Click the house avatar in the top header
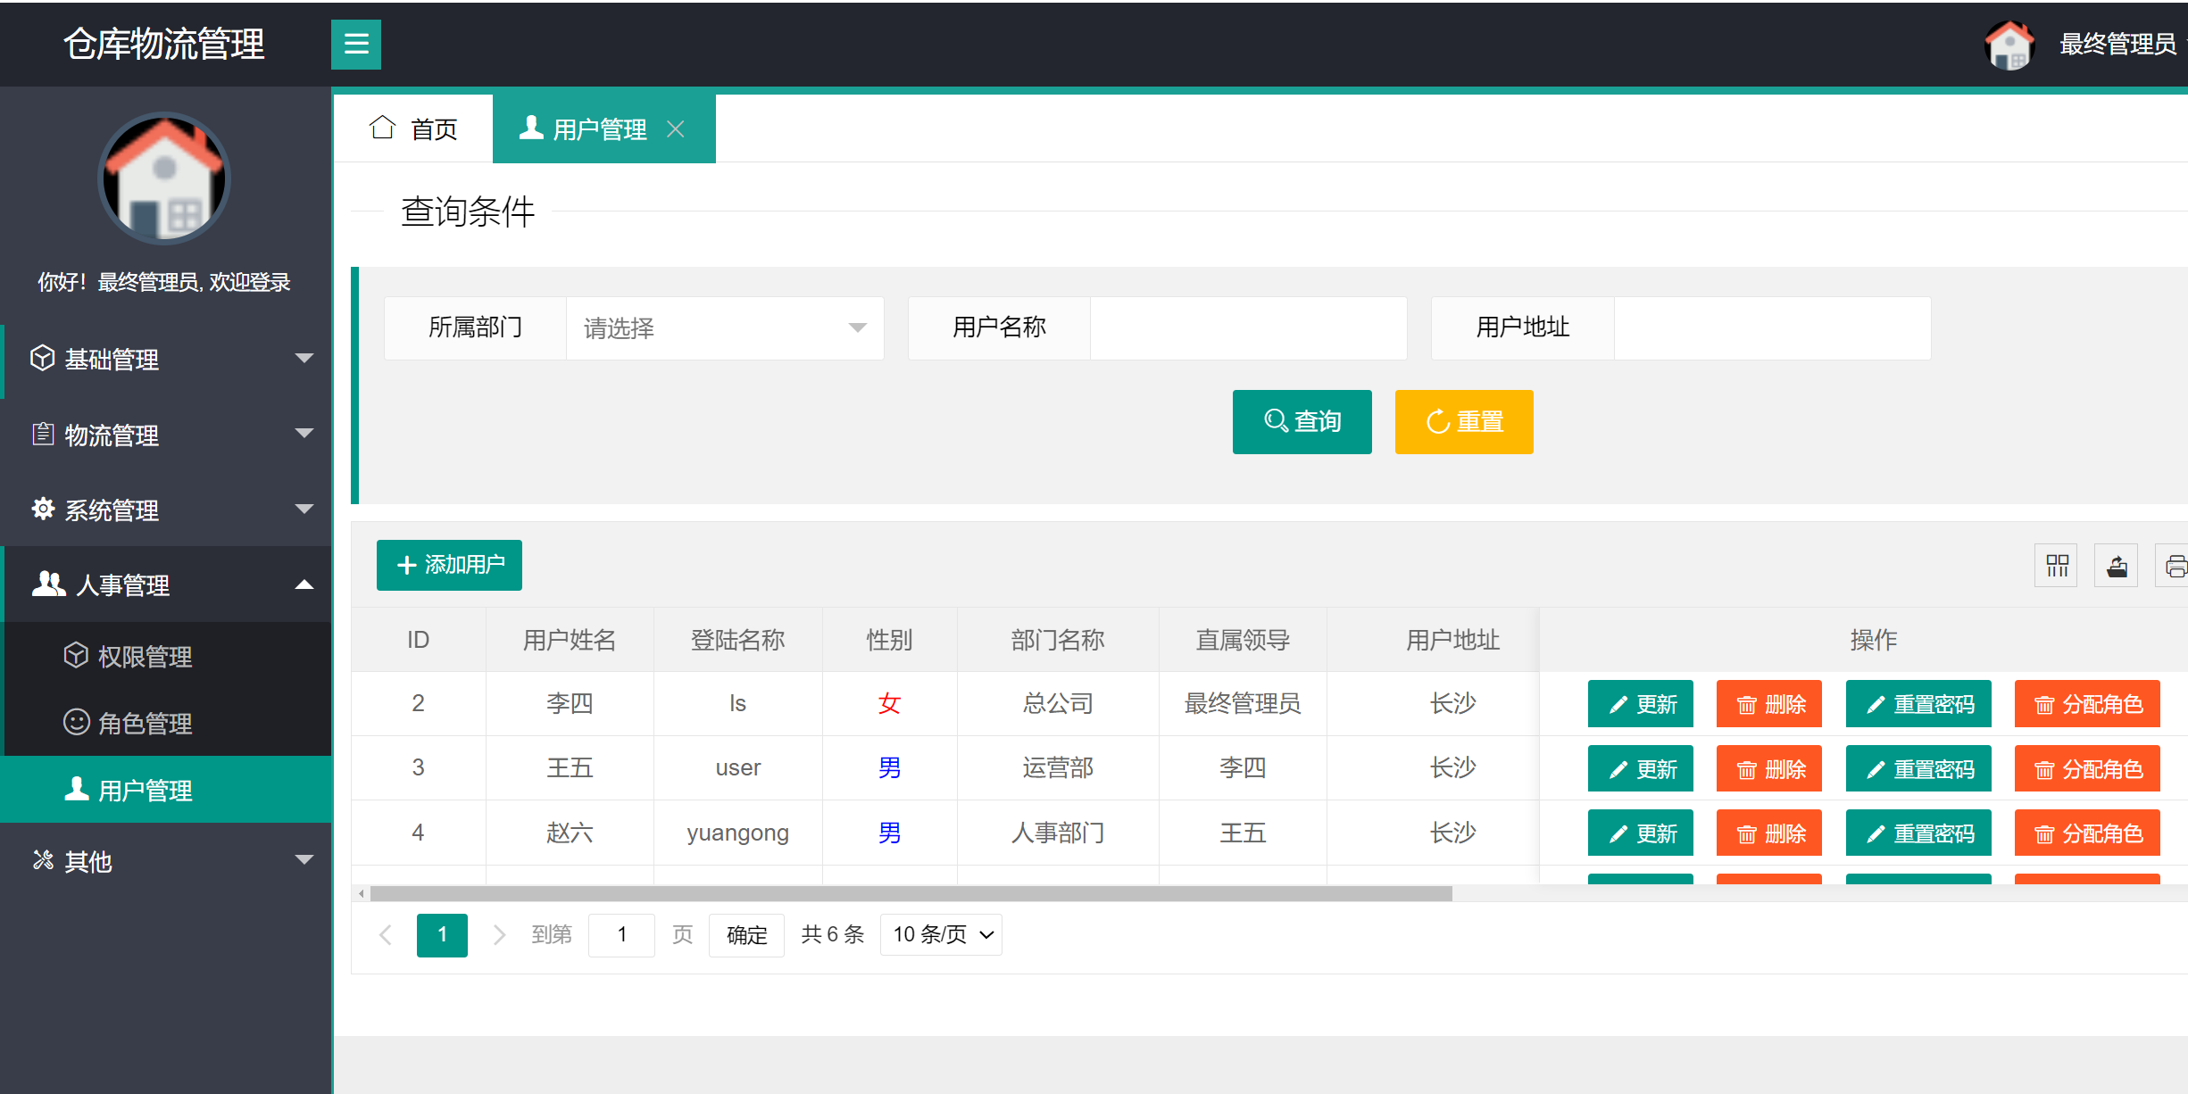The image size is (2188, 1094). pos(2009,44)
